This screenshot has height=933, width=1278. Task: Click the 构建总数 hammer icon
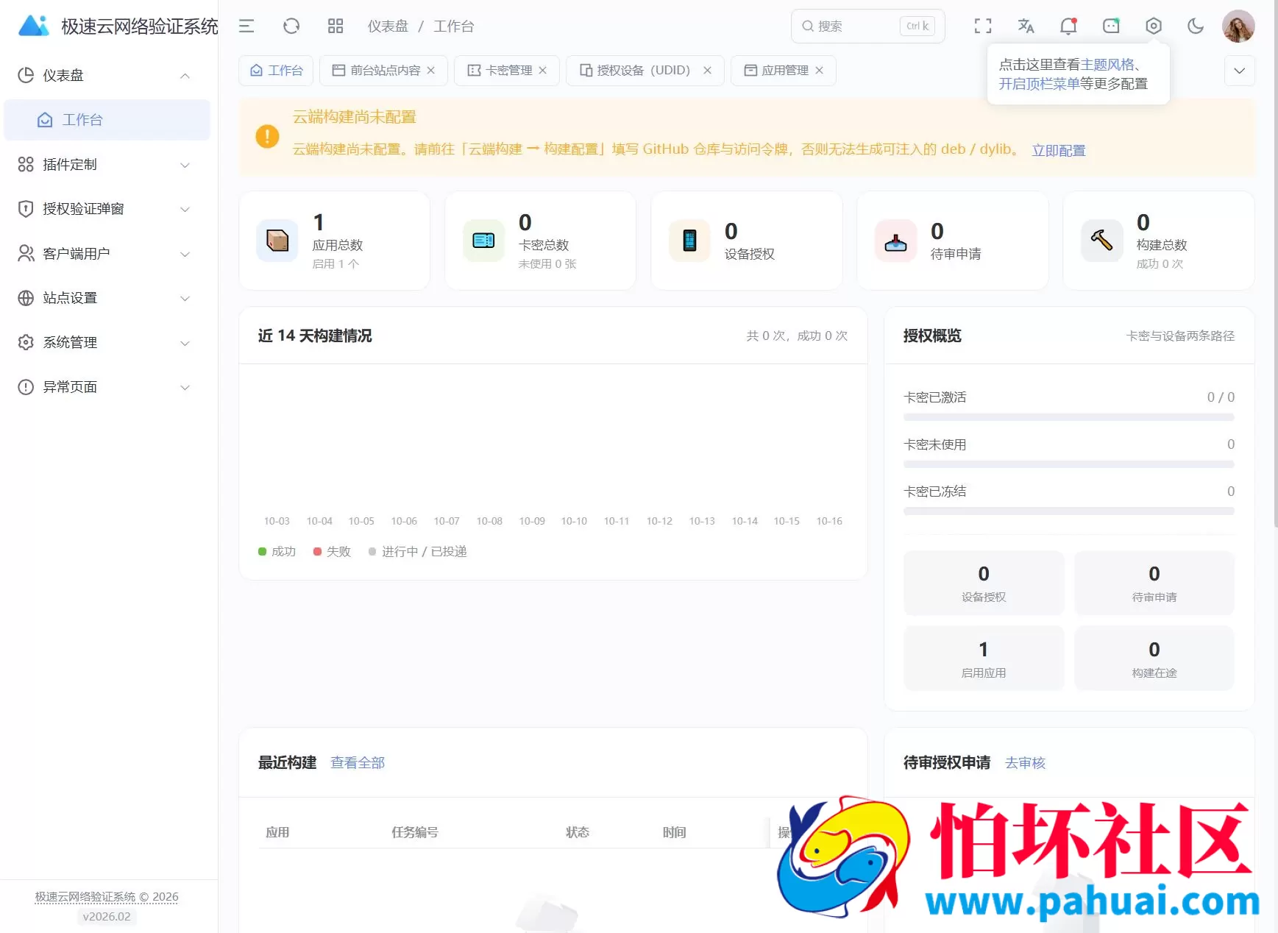point(1101,241)
